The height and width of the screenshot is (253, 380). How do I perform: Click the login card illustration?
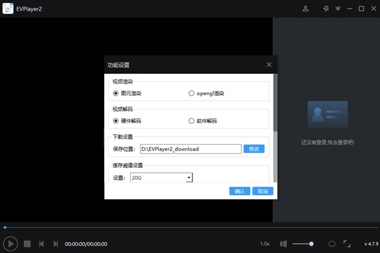pos(328,114)
